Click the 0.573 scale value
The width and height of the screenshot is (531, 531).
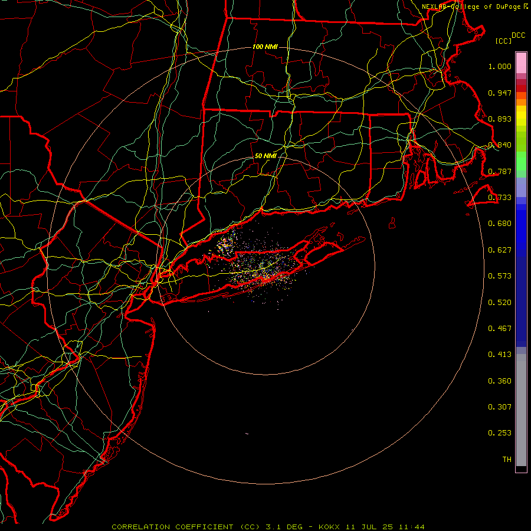click(500, 276)
